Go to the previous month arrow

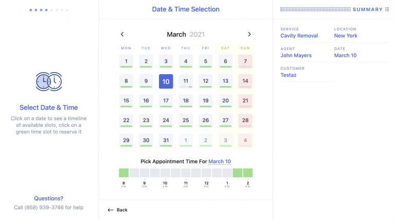coord(122,35)
